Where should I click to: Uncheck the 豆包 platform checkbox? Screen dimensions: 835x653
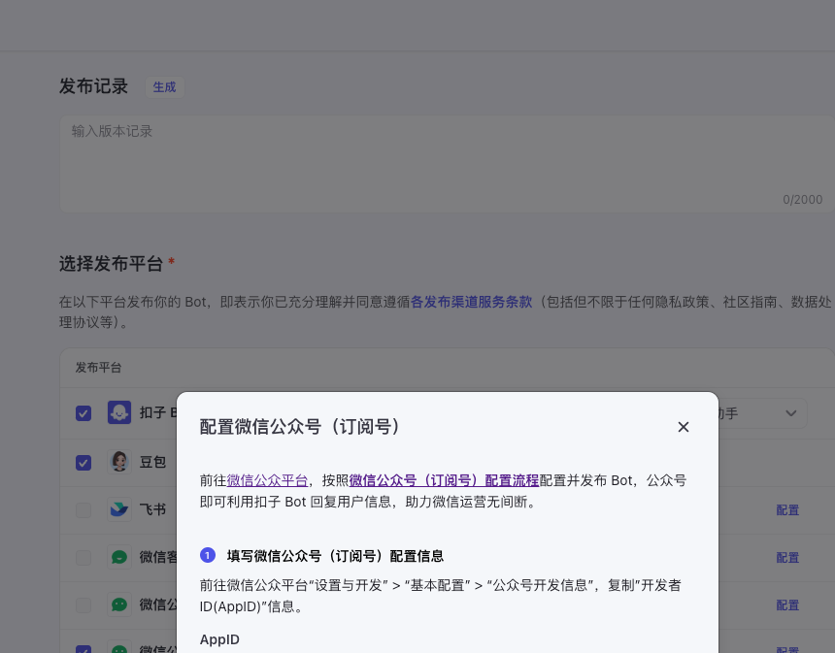(x=83, y=463)
